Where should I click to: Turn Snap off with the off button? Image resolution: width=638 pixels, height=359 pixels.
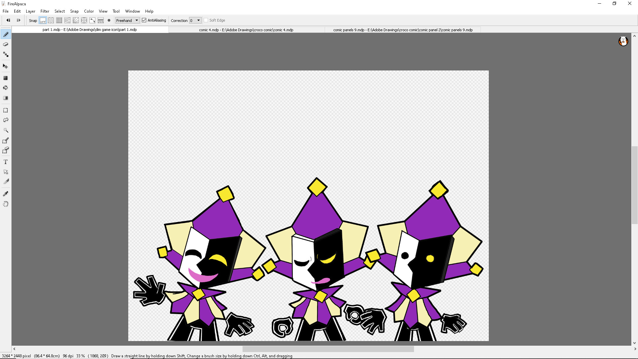pyautogui.click(x=43, y=20)
